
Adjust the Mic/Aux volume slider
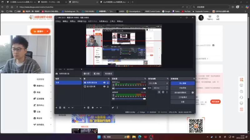pos(130,88)
